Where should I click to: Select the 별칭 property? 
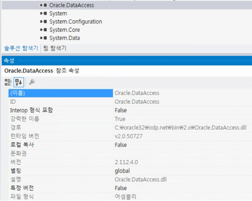click(16, 171)
